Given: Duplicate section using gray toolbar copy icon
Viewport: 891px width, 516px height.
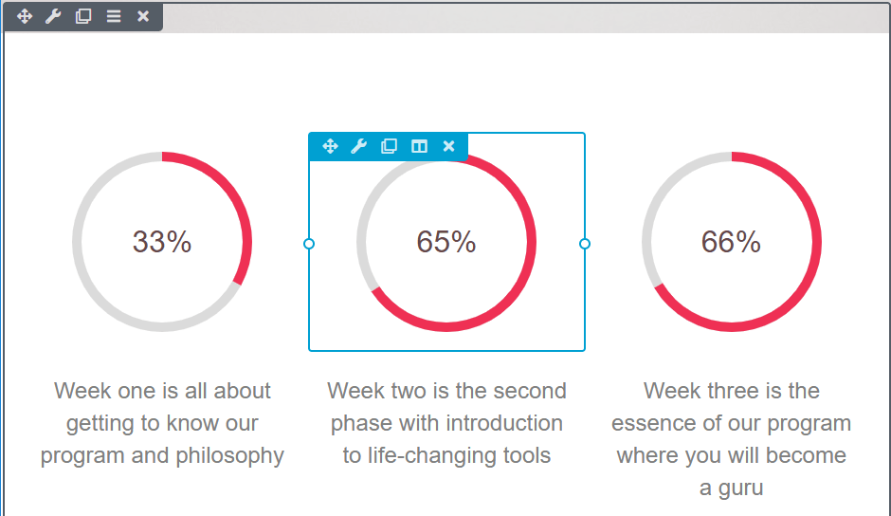Looking at the screenshot, I should coord(83,16).
